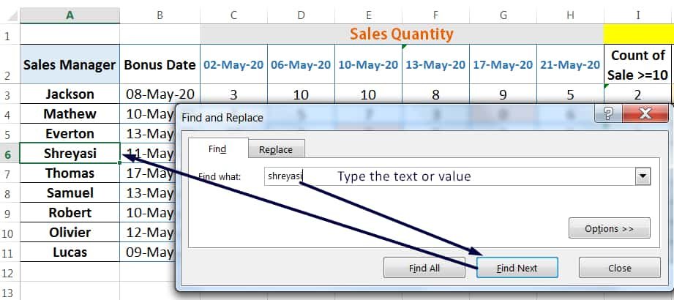This screenshot has height=300, width=674.
Task: Open the Find what history dropdown
Action: (x=643, y=176)
